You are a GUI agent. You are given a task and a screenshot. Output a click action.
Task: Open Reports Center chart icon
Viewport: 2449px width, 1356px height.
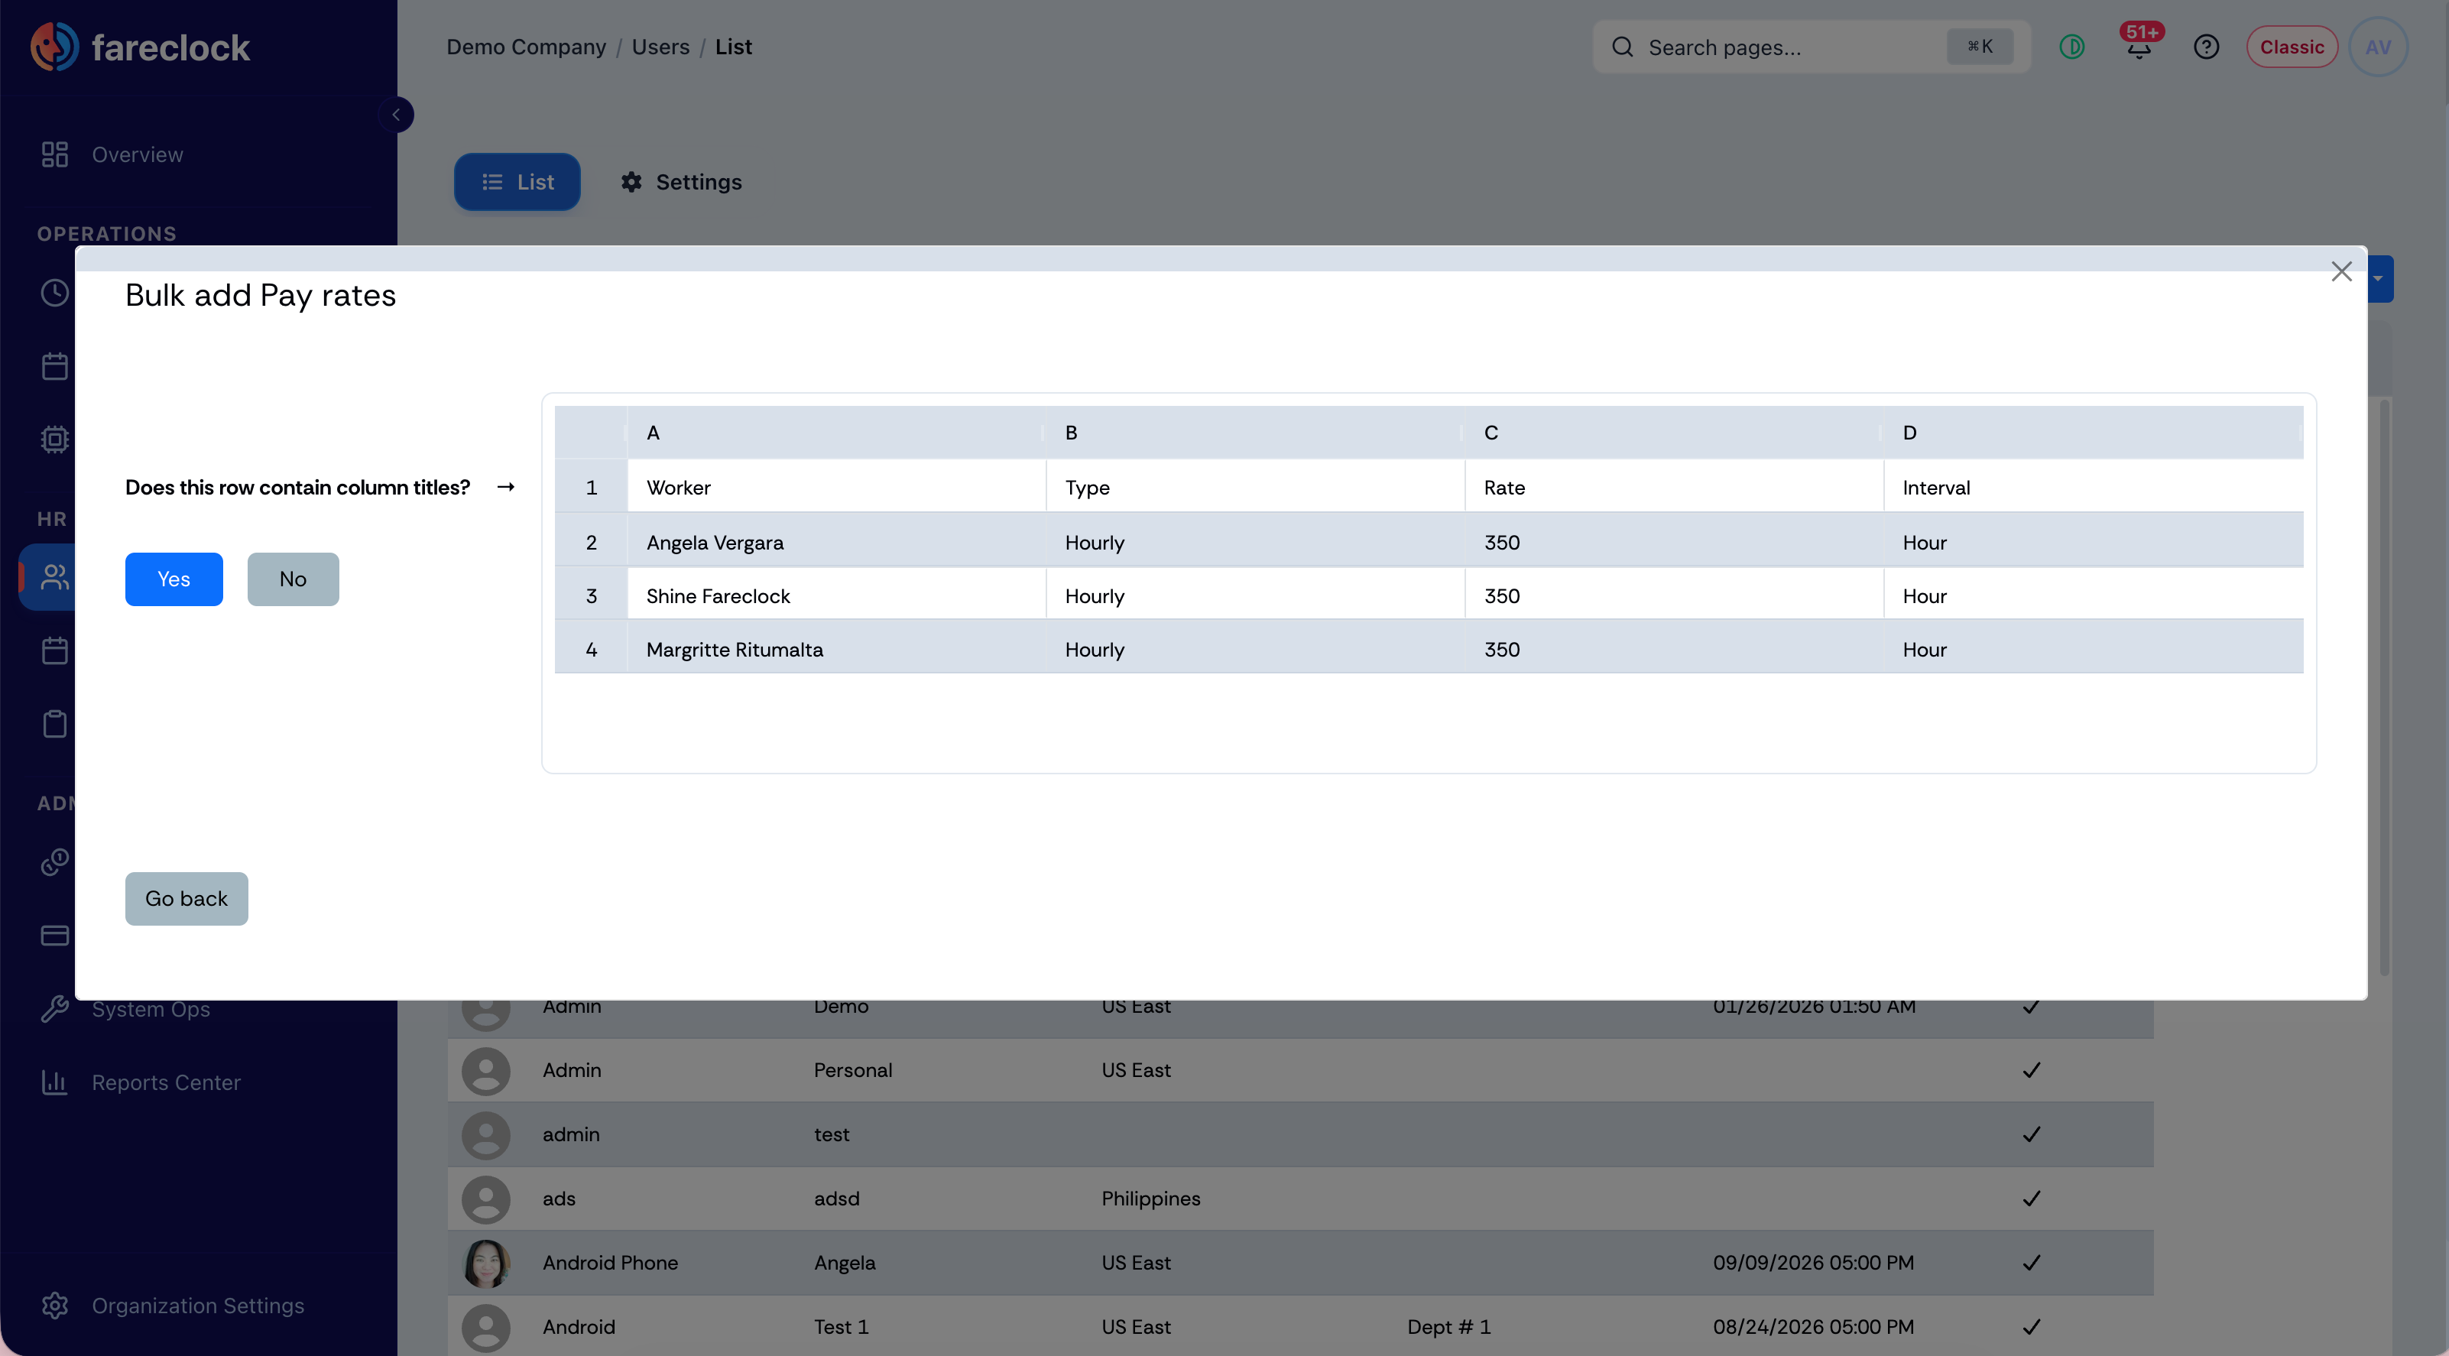[x=55, y=1082]
